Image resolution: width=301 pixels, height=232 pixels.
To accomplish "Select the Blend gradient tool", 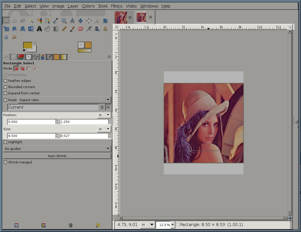I will coord(56,29).
